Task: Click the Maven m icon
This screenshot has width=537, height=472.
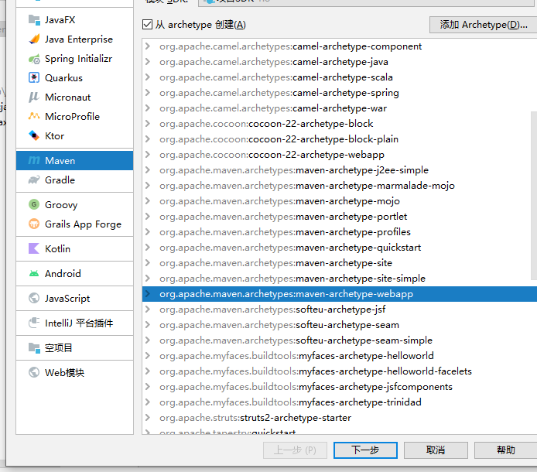Action: tap(34, 160)
